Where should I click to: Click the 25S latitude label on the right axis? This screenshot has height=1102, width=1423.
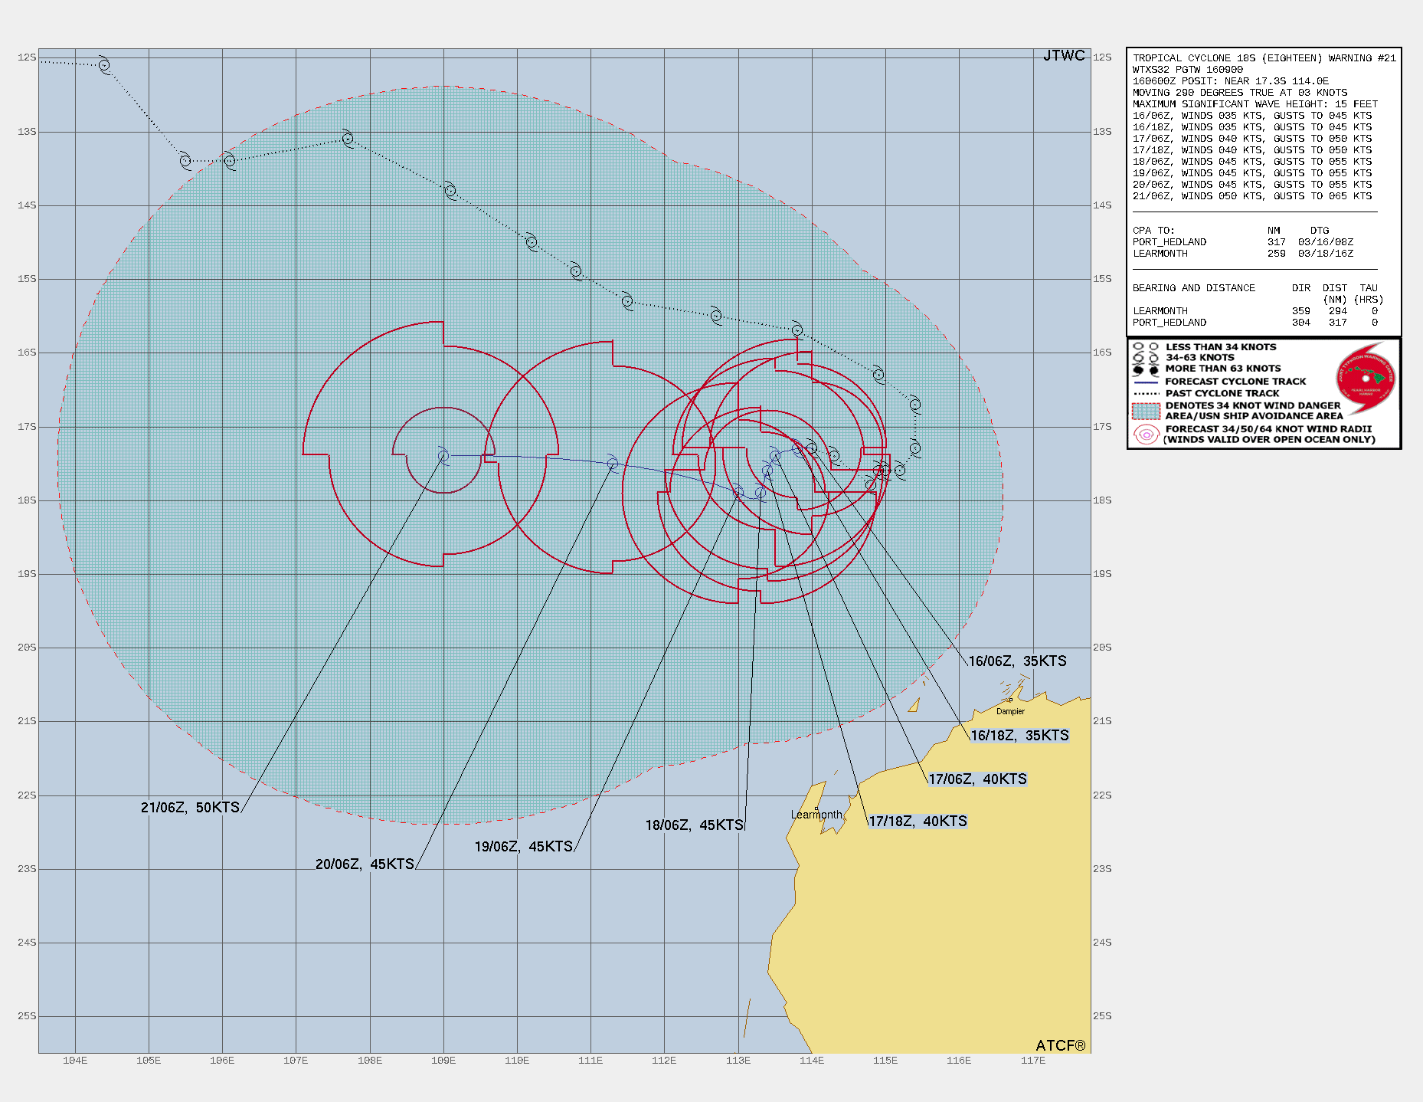coord(1102,1016)
